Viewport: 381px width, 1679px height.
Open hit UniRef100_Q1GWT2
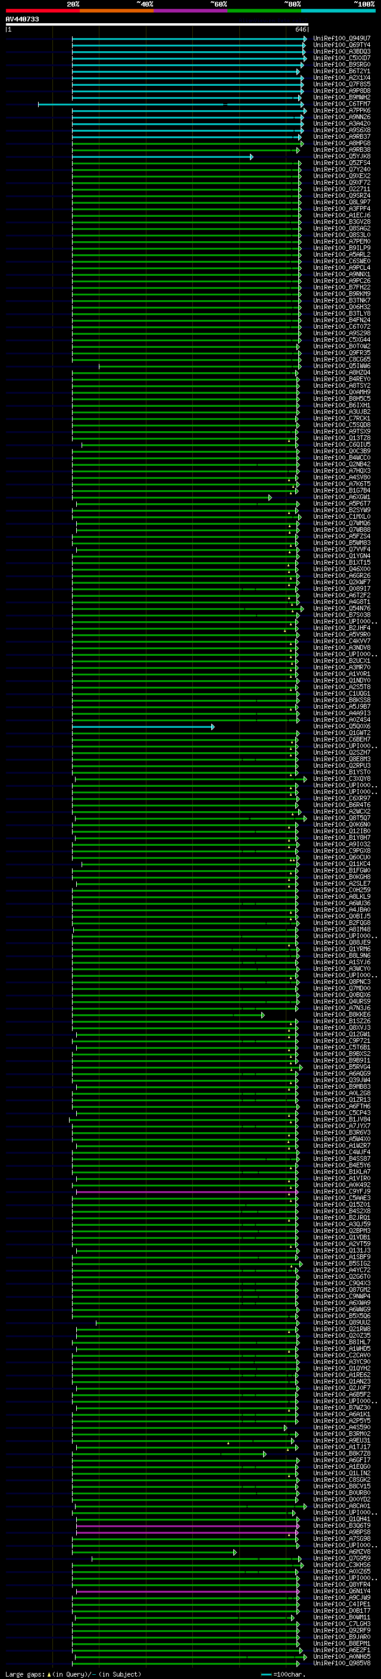(341, 733)
